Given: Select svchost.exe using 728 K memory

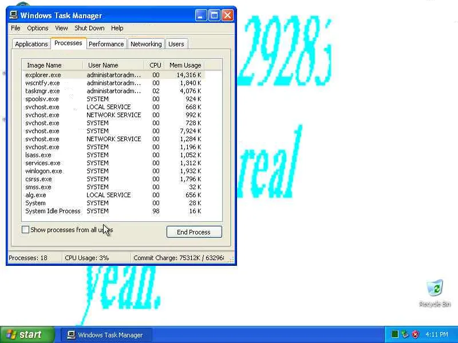Looking at the screenshot, I should tap(114, 123).
